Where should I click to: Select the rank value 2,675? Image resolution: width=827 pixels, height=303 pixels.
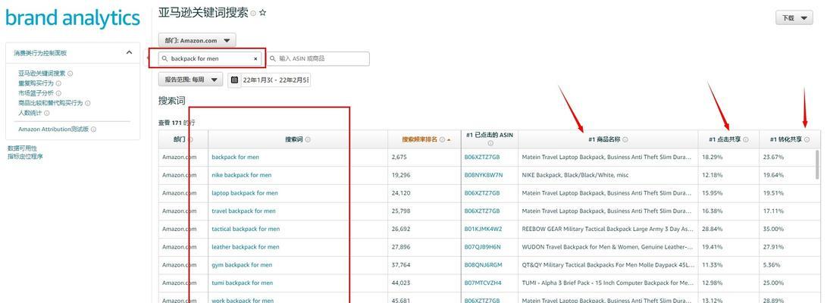tap(399, 157)
